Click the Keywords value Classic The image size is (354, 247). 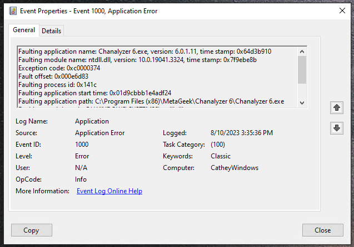pyautogui.click(x=221, y=156)
